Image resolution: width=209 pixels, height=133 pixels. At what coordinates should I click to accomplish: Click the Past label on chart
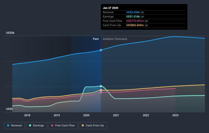[x=96, y=39]
